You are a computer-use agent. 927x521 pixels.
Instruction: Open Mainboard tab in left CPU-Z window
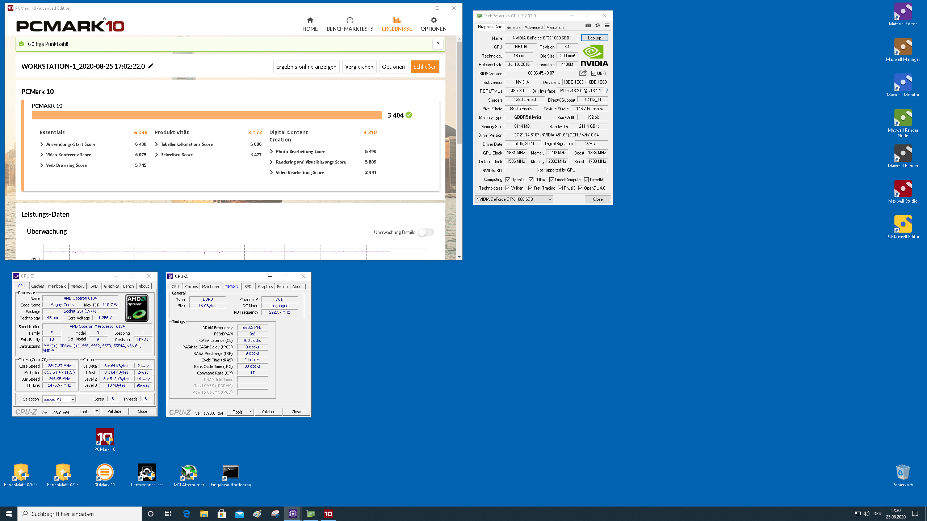(57, 286)
